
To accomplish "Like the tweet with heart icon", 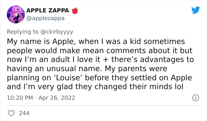I will pyautogui.click(x=12, y=113).
